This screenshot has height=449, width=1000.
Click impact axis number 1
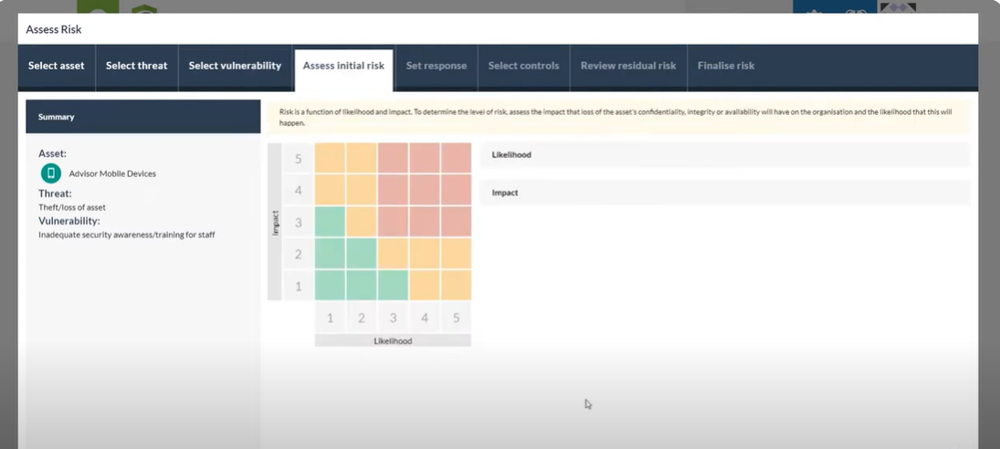click(298, 286)
